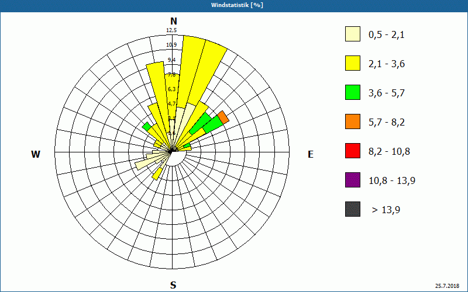Screen dimensions: 468x292
Task: Click the legend label > 13,9
Action: pyautogui.click(x=386, y=210)
